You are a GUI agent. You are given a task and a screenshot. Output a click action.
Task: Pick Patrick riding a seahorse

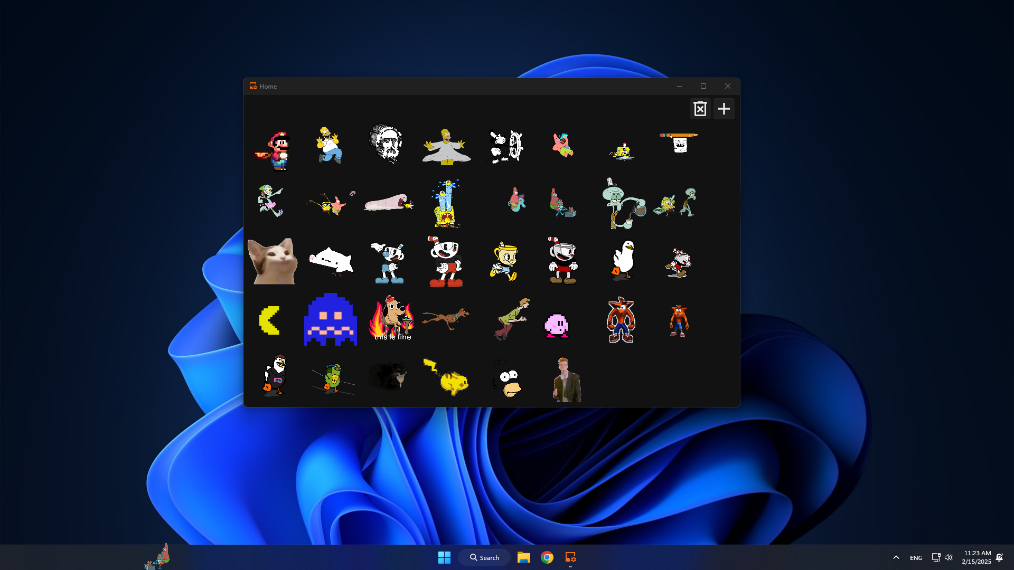[x=516, y=199]
